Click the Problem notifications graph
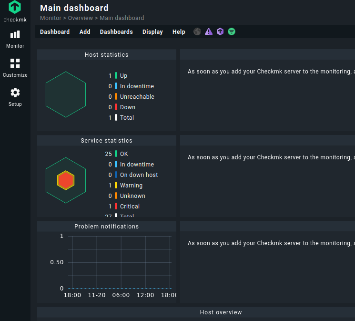Screen dimensions: 355x321 click(x=119, y=262)
